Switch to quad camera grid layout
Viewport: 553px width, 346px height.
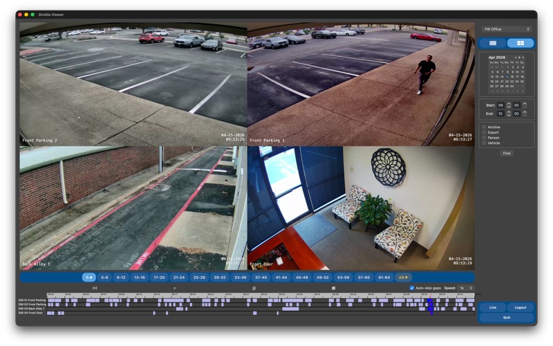[x=521, y=43]
